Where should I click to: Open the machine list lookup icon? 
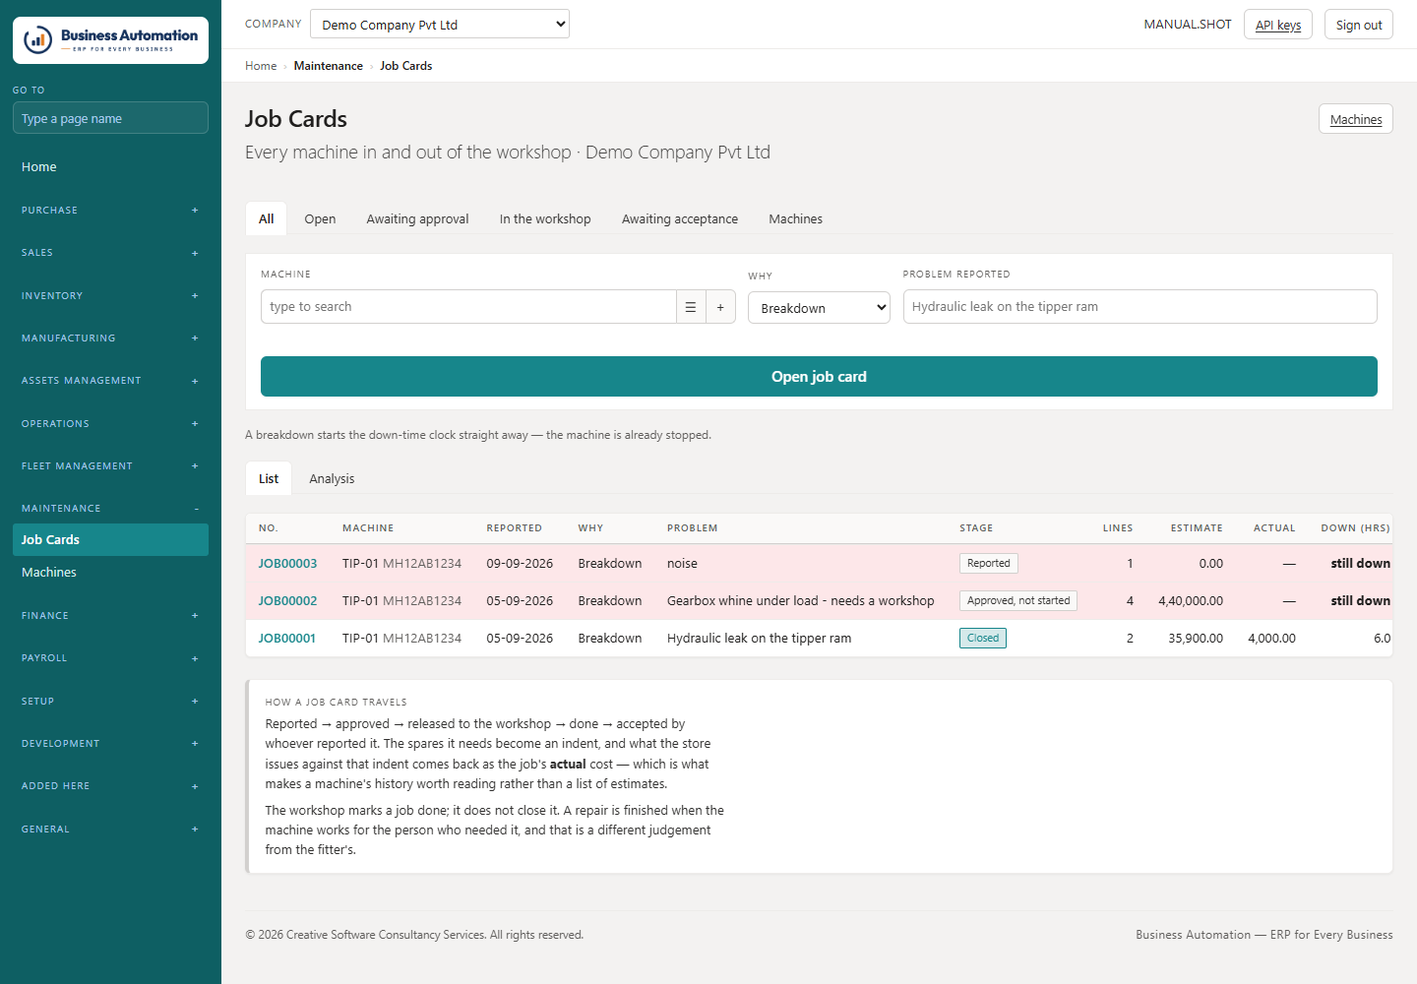(691, 307)
